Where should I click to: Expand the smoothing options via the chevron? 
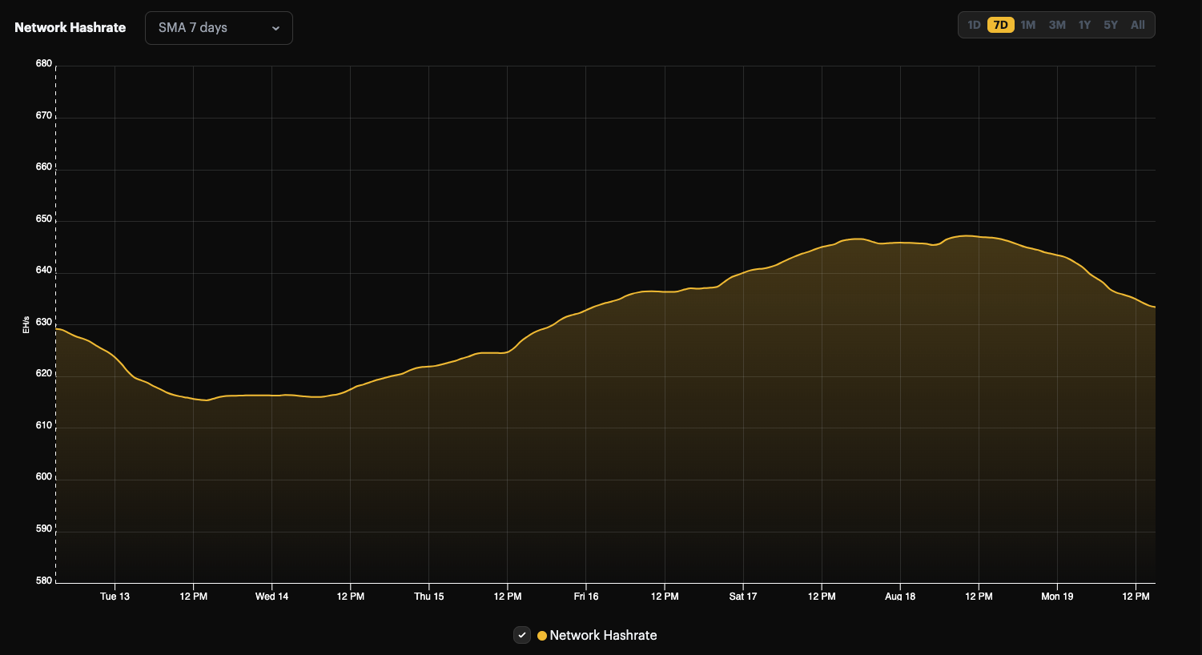(x=275, y=28)
